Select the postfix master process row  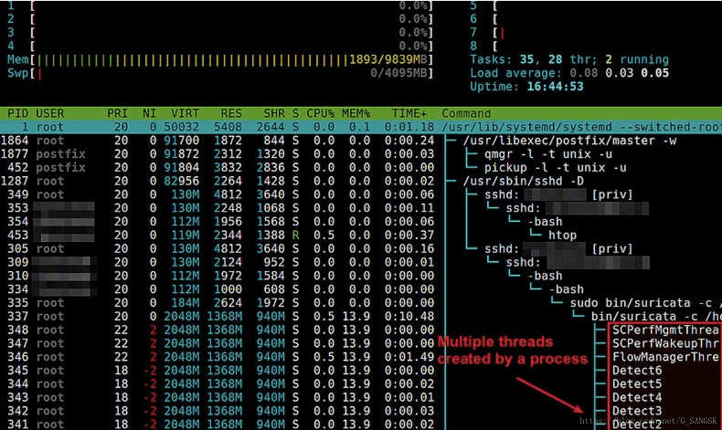pos(361,141)
